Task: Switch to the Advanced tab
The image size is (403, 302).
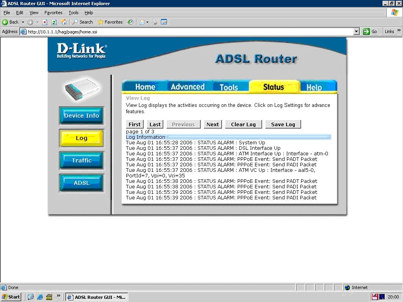Action: click(x=188, y=87)
